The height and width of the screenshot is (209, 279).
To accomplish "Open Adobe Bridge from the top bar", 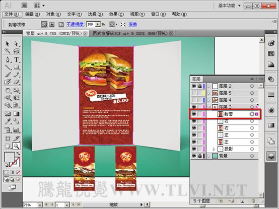I will pos(24,6).
